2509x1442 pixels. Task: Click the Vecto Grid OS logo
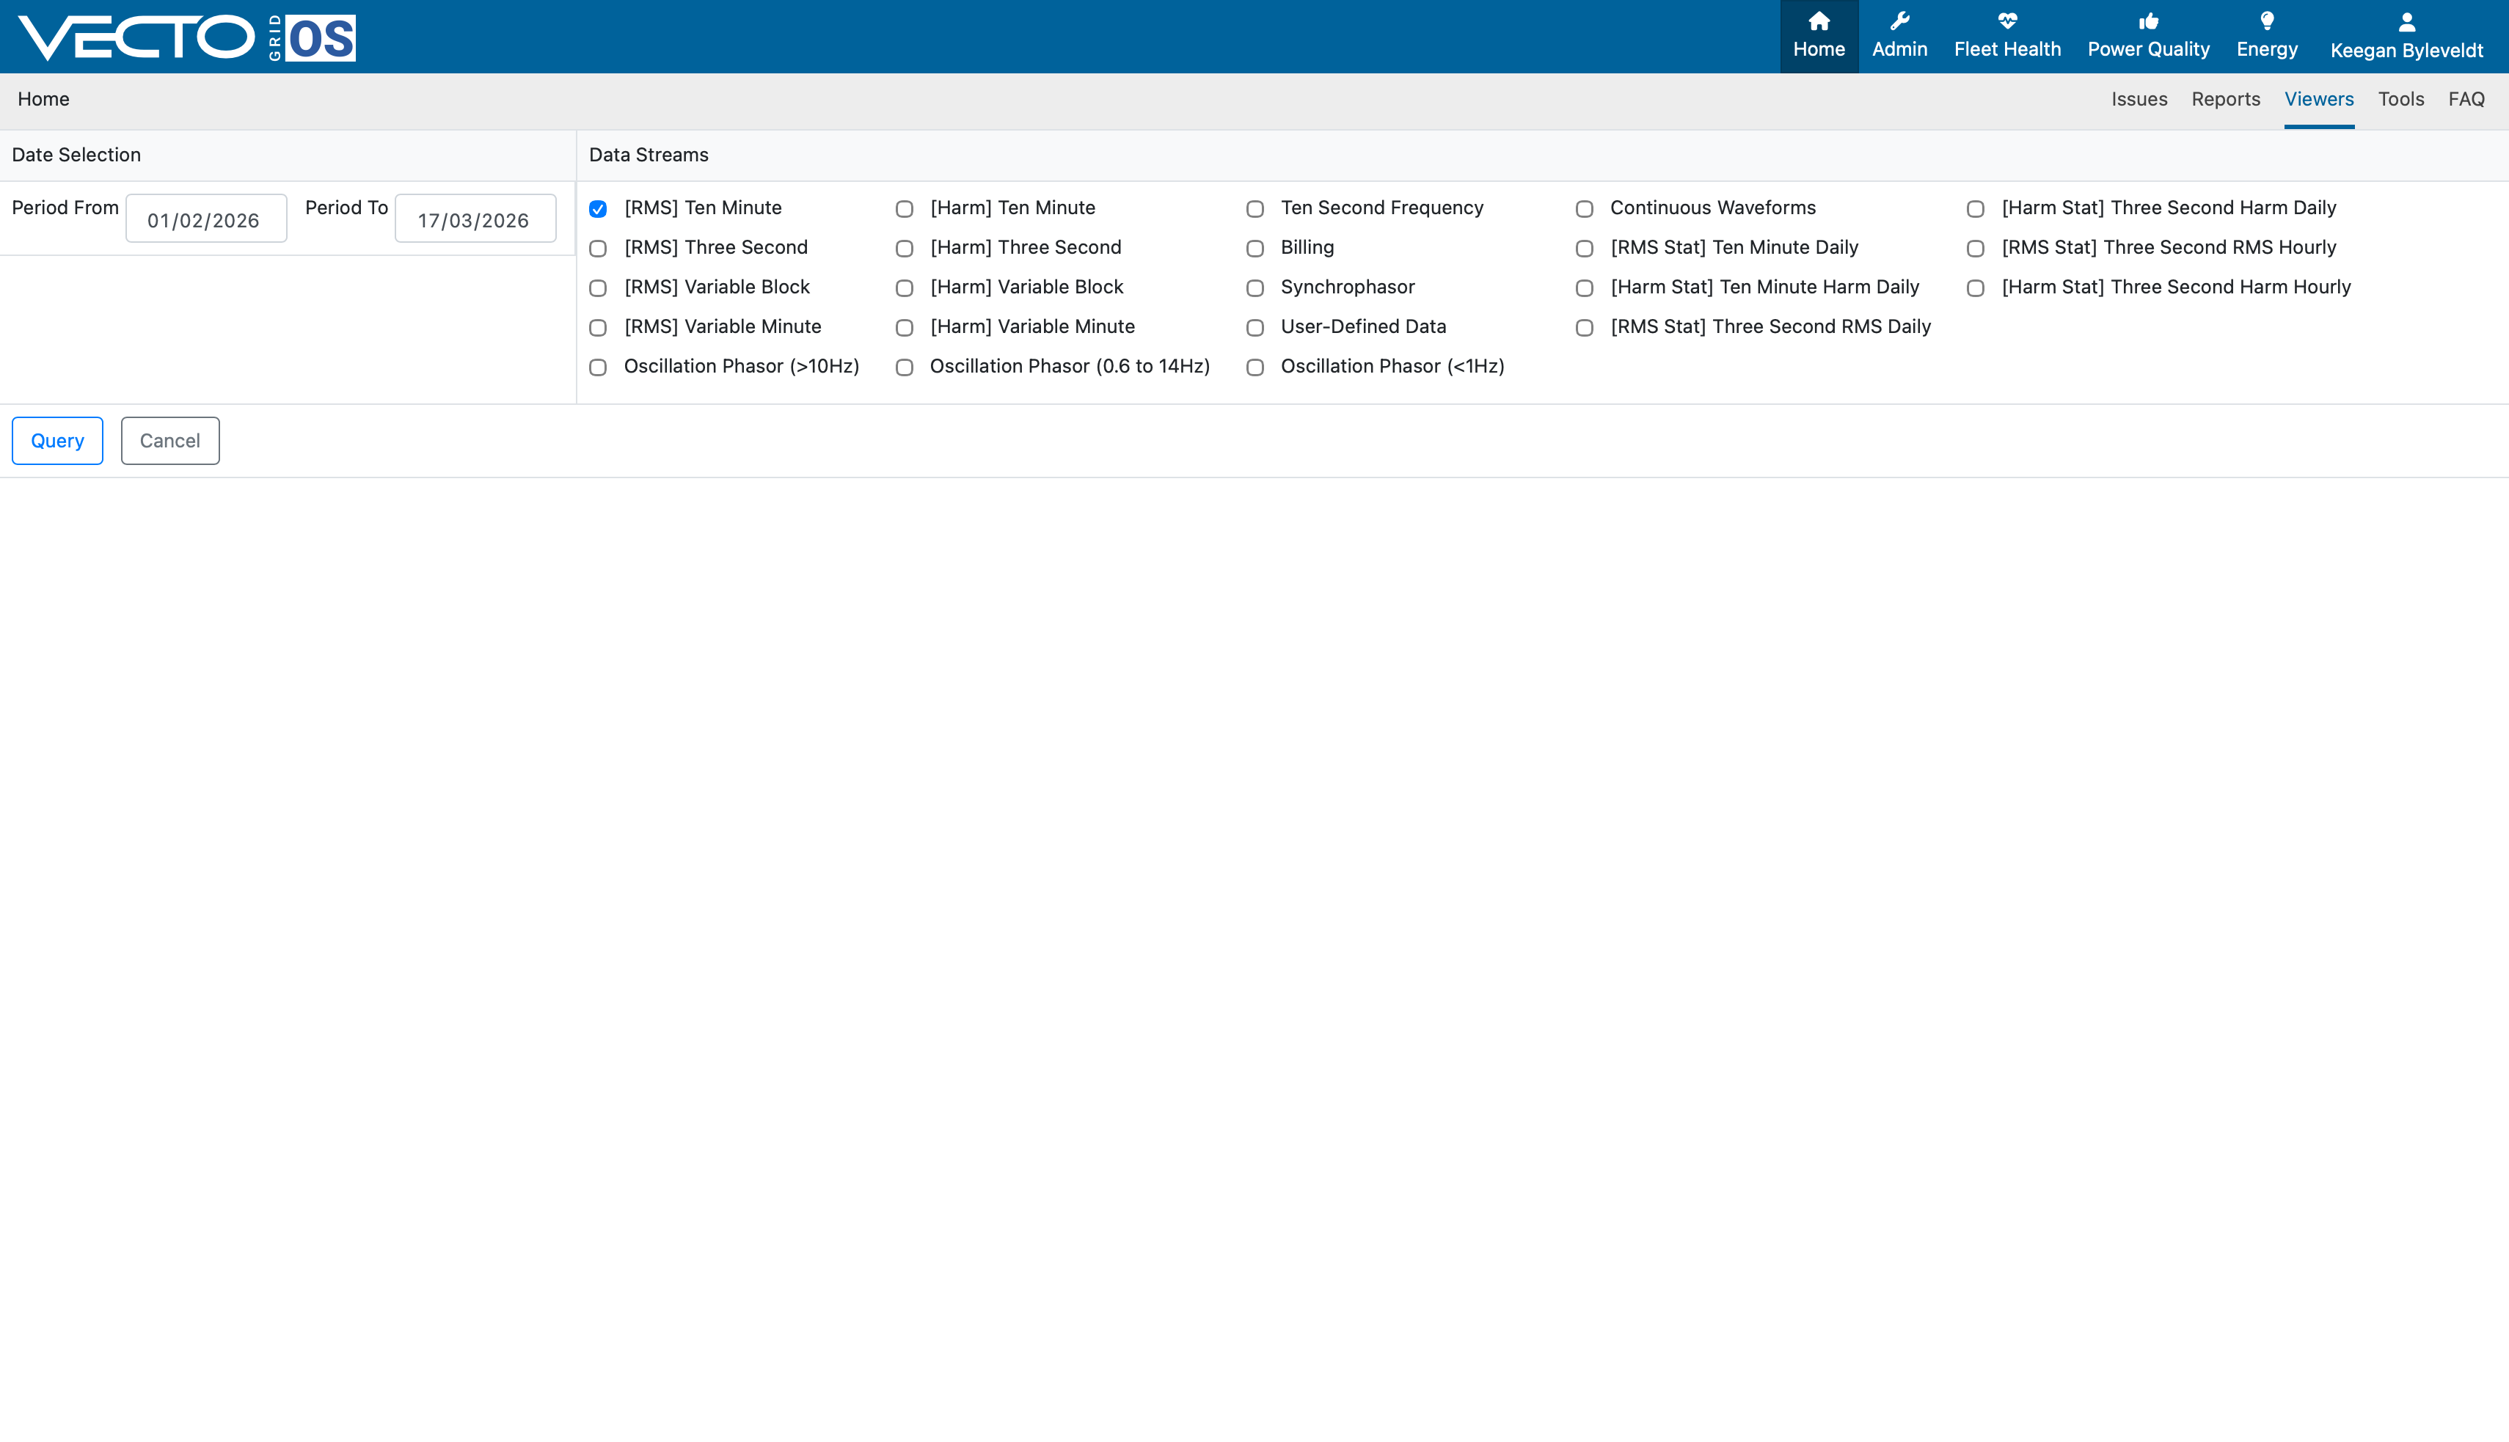tap(187, 37)
